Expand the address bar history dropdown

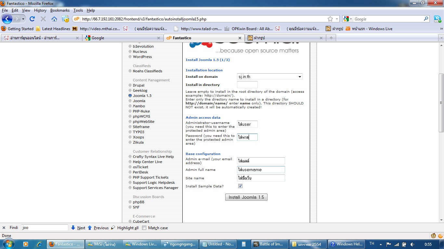pos(337,19)
